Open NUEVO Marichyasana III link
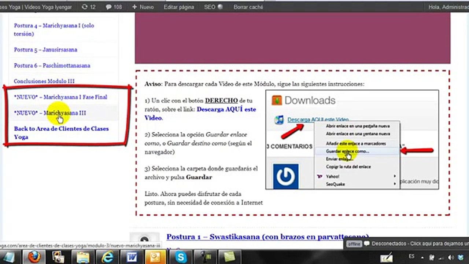Viewport: 469px width, 264px height. tap(50, 113)
